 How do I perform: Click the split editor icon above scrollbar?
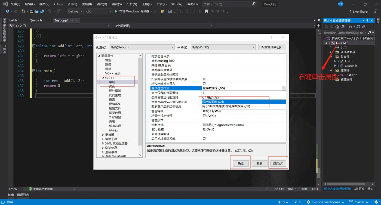click(x=318, y=26)
